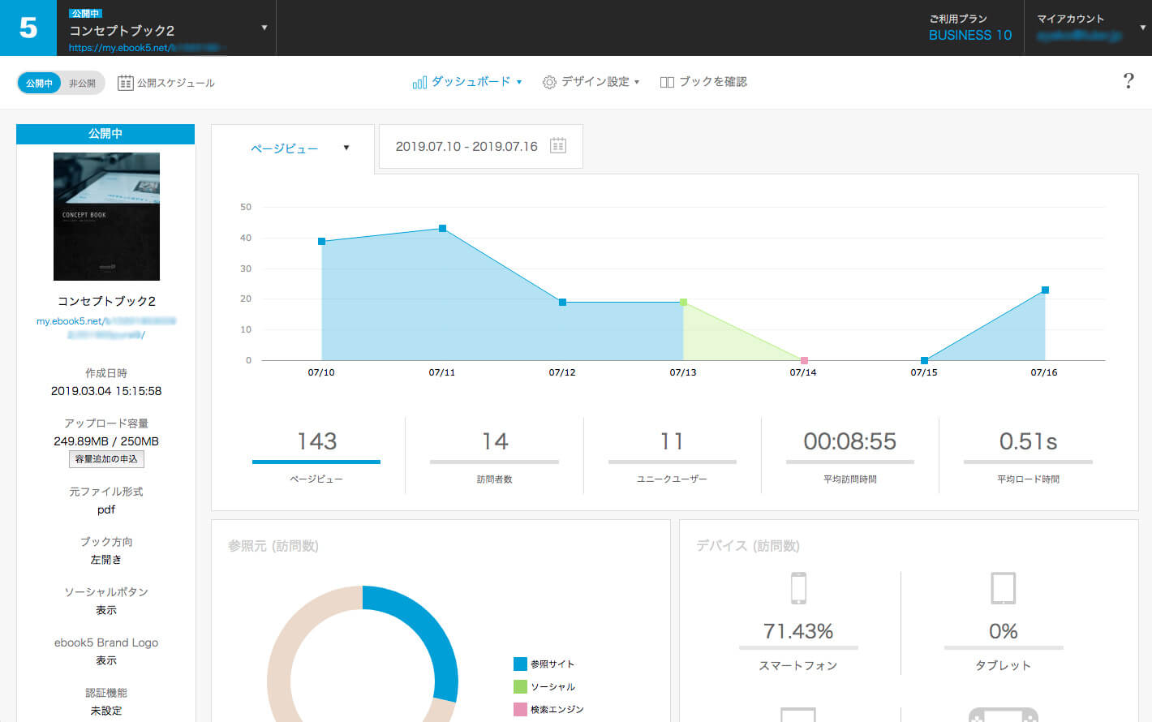The width and height of the screenshot is (1152, 722).
Task: Click the ebook5 logo number 5
Action: click(x=28, y=28)
